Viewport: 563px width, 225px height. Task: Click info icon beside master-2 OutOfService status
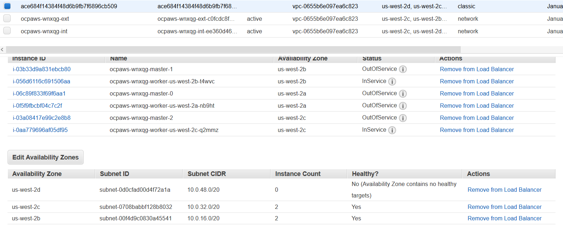coord(403,118)
